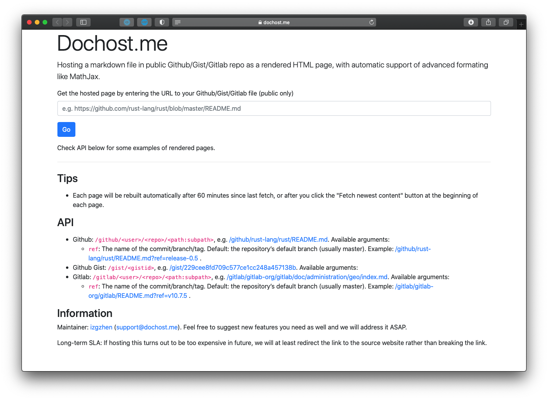Zoom the Safari window with green button
The width and height of the screenshot is (548, 400).
tap(45, 22)
